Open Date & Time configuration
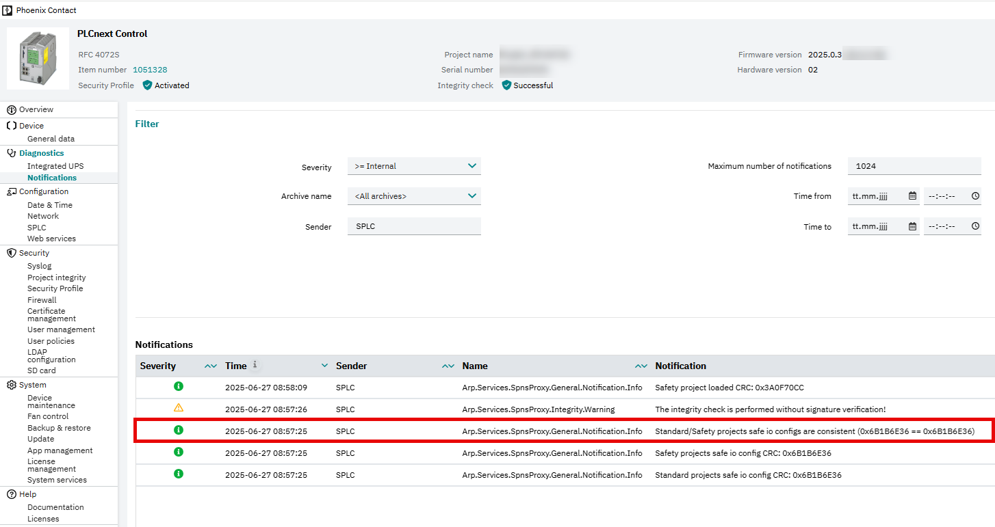 (x=49, y=205)
